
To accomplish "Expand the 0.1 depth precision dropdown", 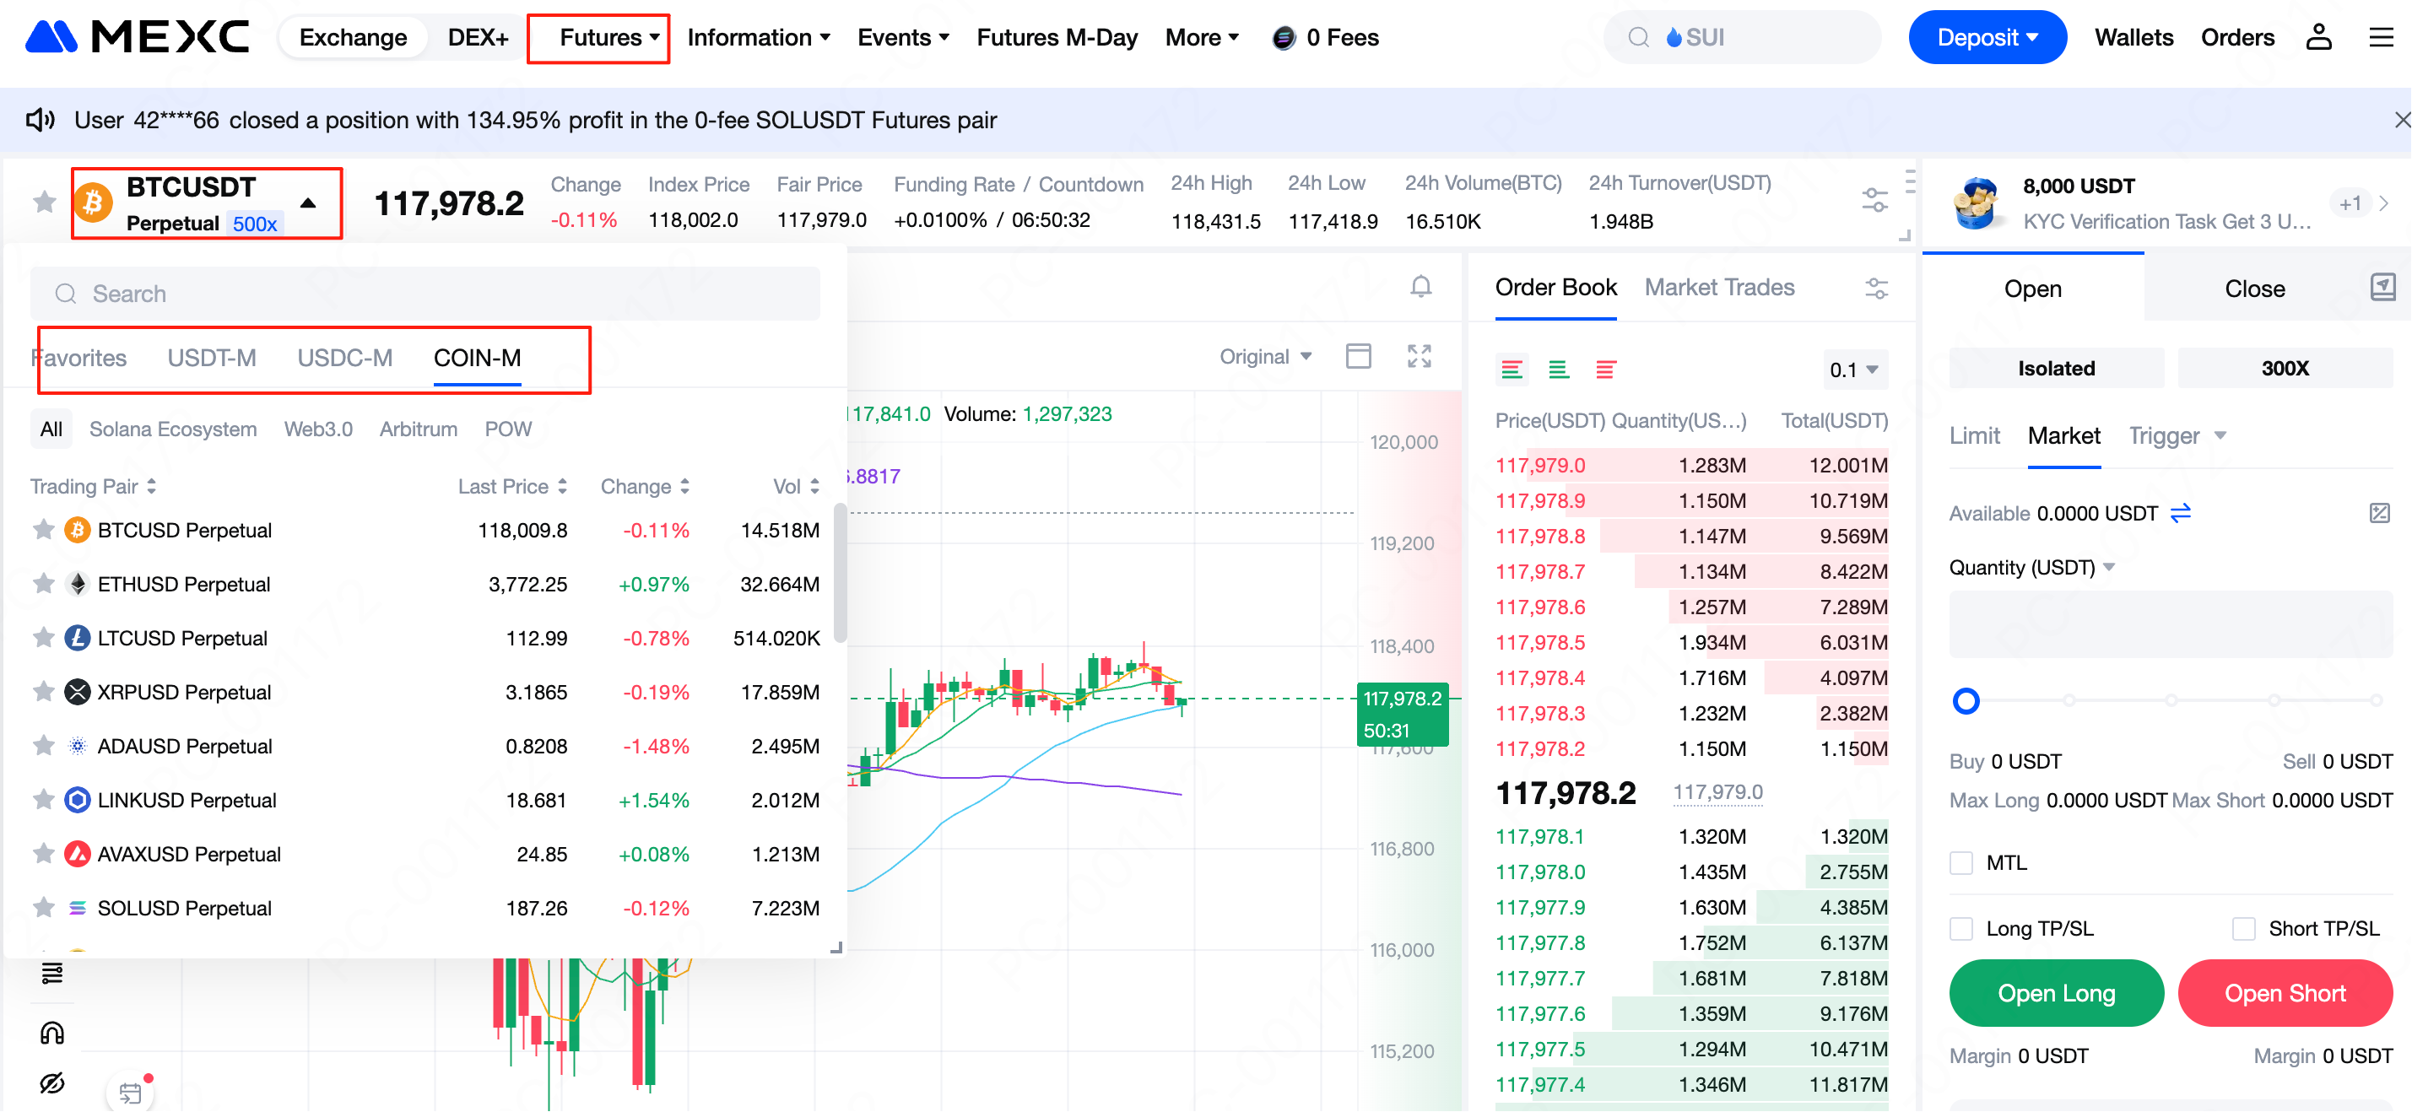I will [x=1853, y=370].
